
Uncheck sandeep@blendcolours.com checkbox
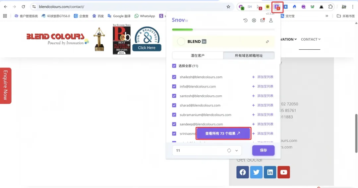coord(174,124)
